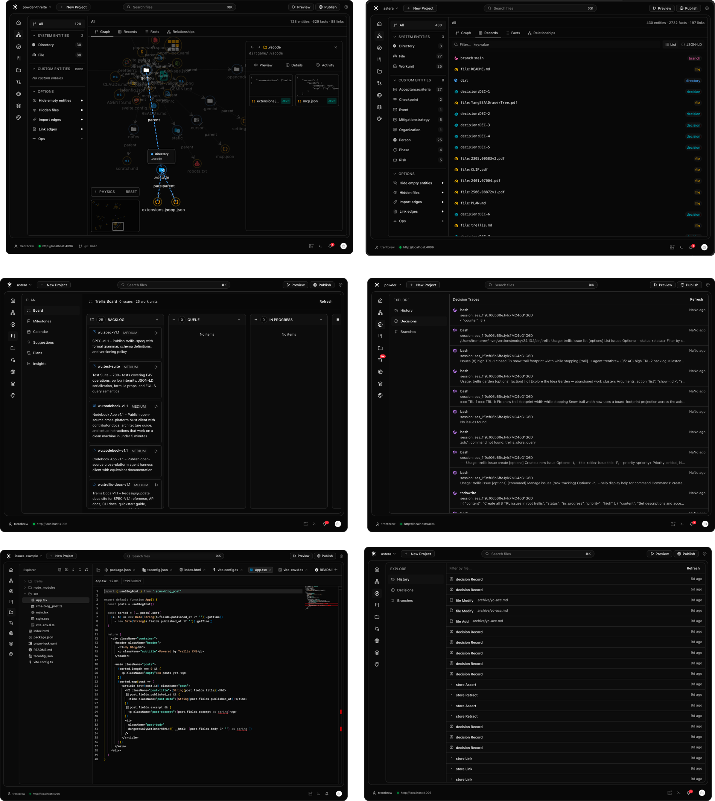Click new folder icon in Explorer header
Image resolution: width=715 pixels, height=801 pixels.
click(66, 569)
